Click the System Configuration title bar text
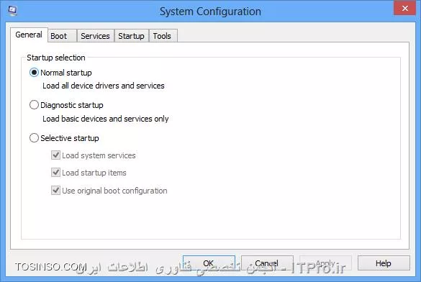The image size is (421, 282). 210,12
